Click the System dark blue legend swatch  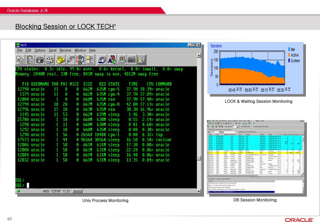tap(289, 60)
